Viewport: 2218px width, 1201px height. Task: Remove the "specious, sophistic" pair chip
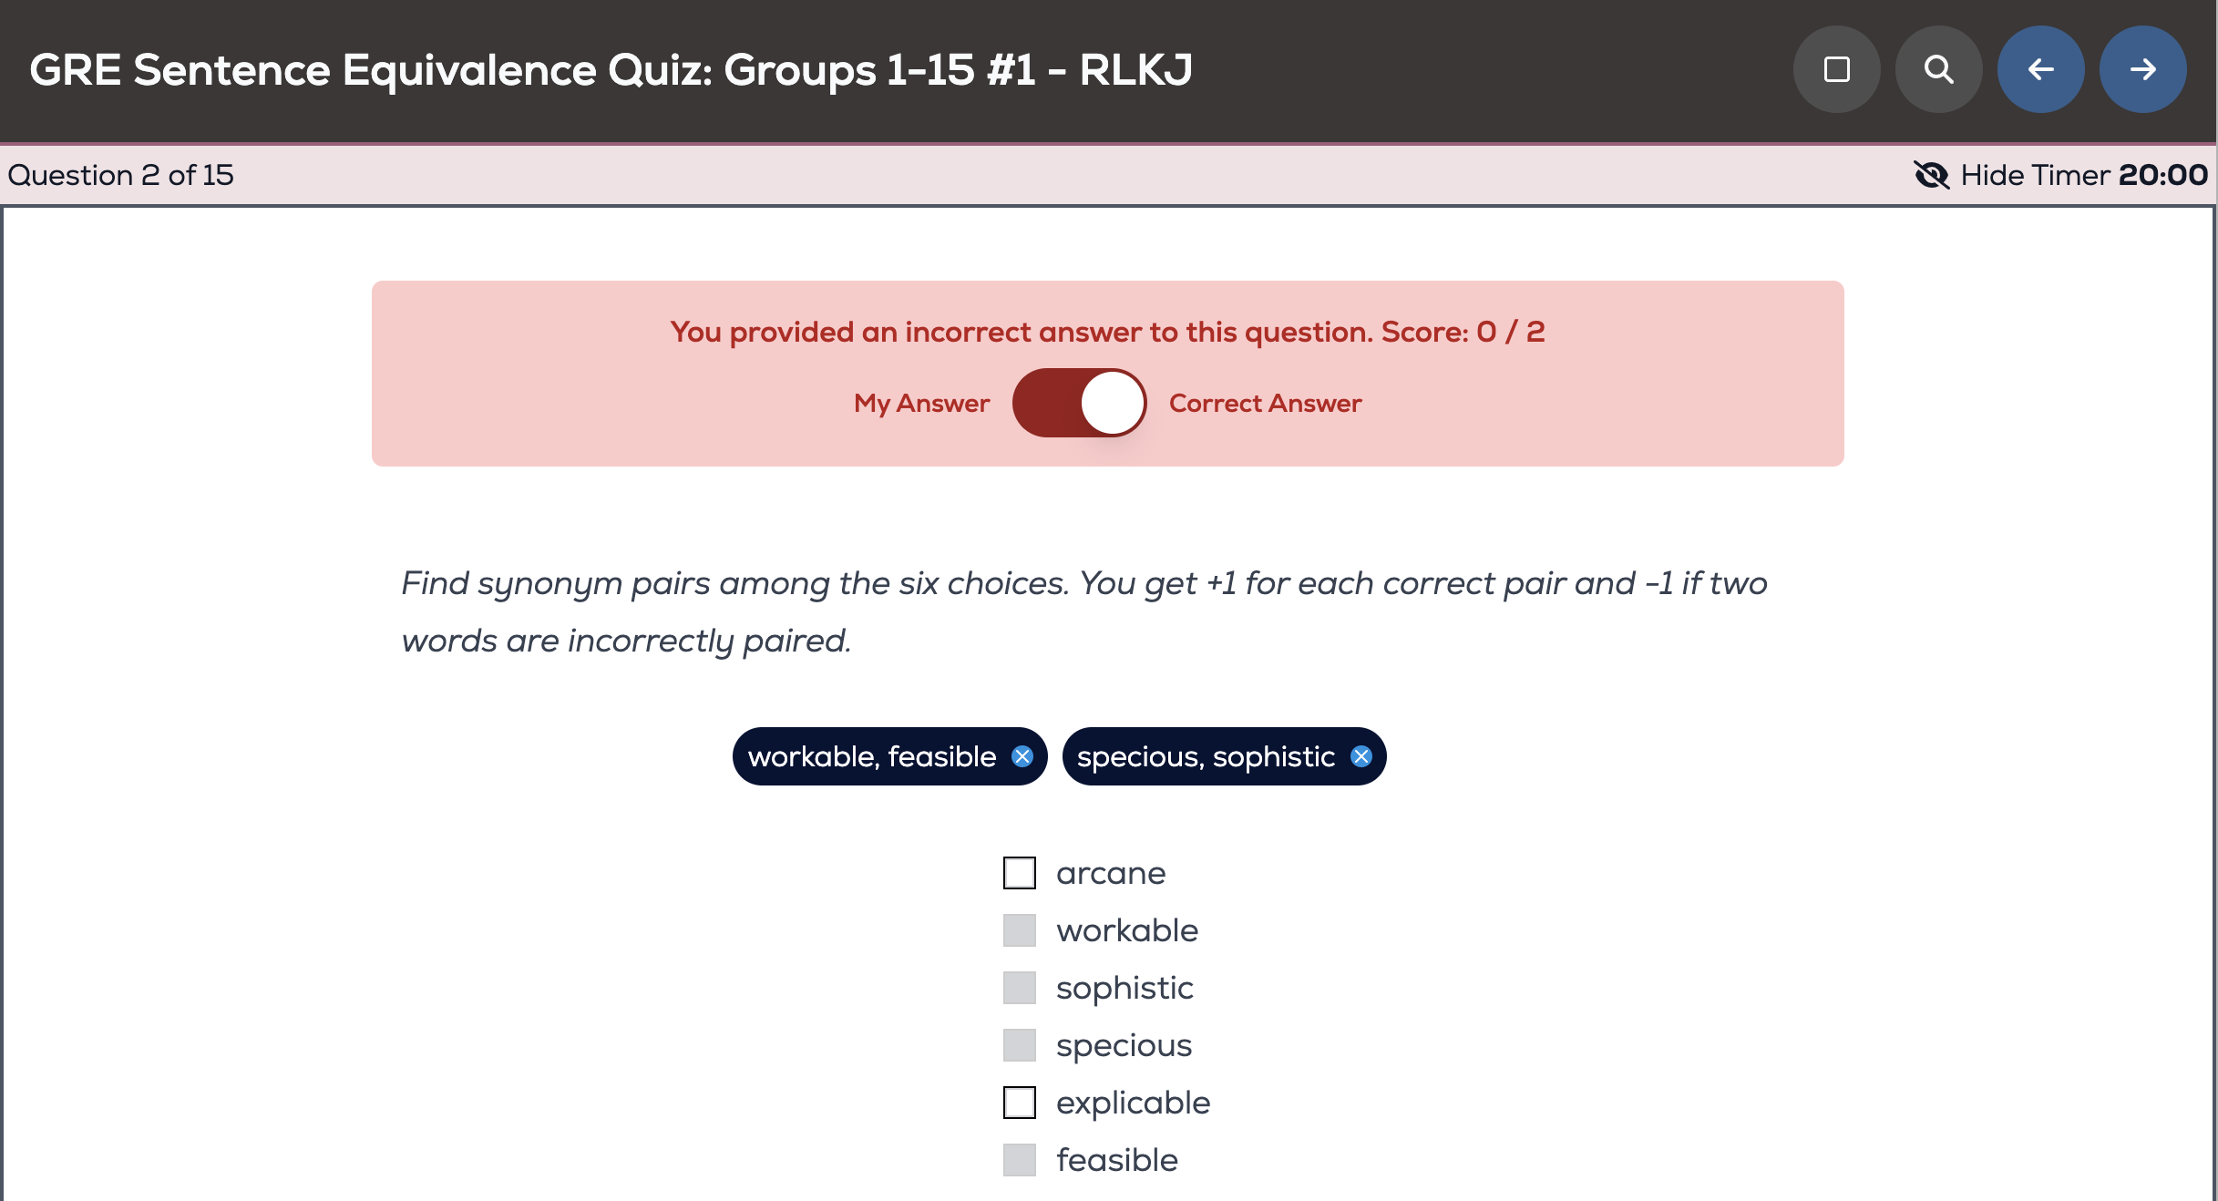pos(1361,756)
